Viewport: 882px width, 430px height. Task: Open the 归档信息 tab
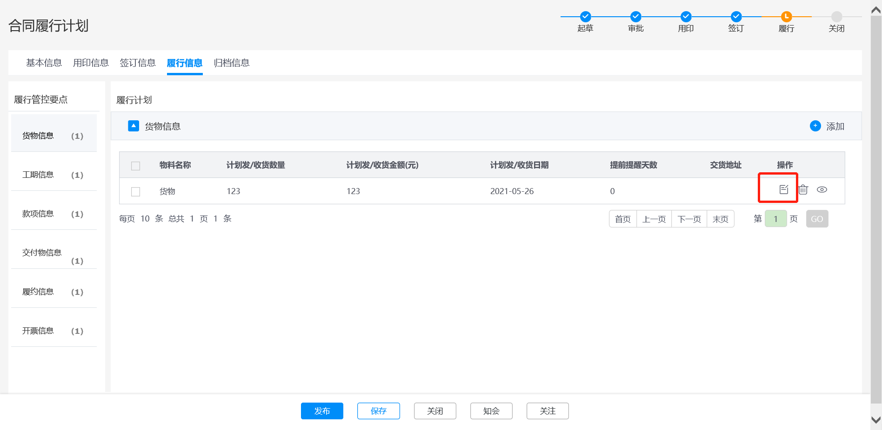pos(232,63)
